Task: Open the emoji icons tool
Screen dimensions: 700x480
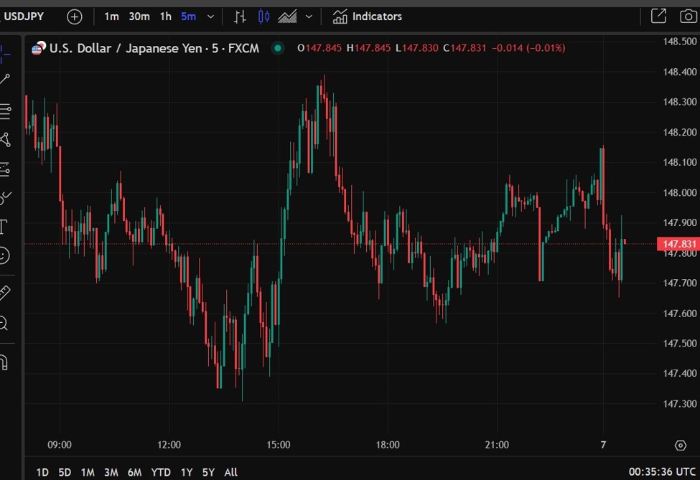Action: click(x=4, y=255)
